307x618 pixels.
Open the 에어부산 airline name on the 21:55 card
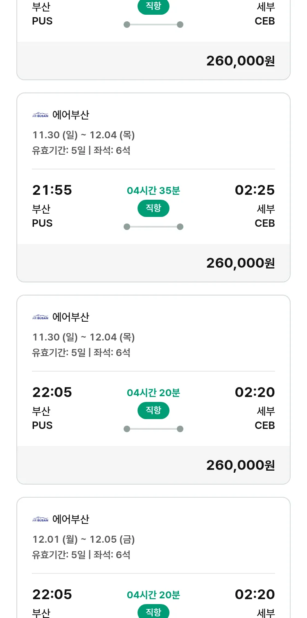pyautogui.click(x=70, y=115)
